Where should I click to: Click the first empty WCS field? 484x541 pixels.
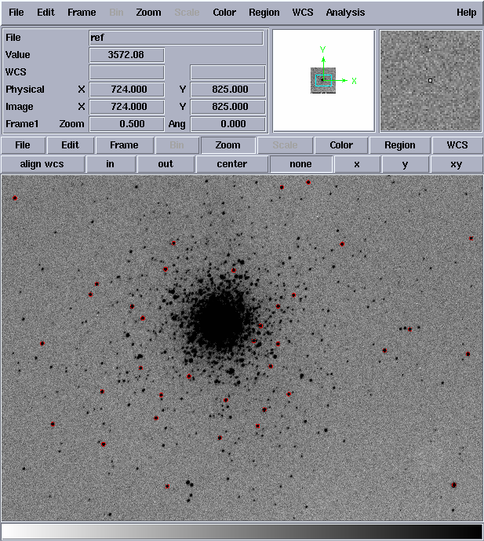coord(126,72)
